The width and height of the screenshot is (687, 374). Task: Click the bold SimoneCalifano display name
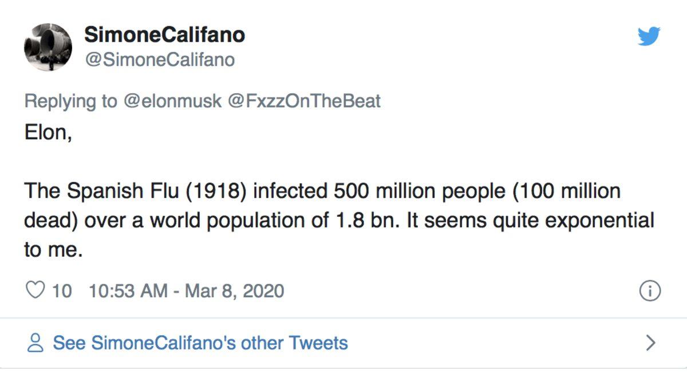pyautogui.click(x=165, y=35)
